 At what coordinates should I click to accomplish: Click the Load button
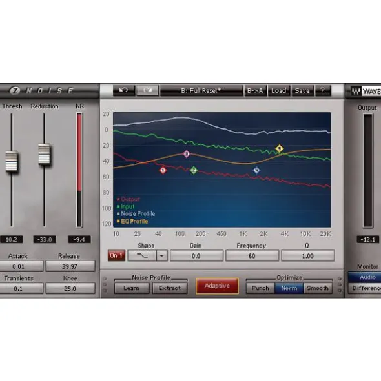point(279,90)
